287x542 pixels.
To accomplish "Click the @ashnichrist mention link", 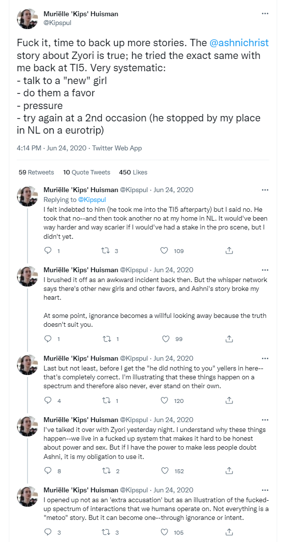I will pyautogui.click(x=239, y=43).
